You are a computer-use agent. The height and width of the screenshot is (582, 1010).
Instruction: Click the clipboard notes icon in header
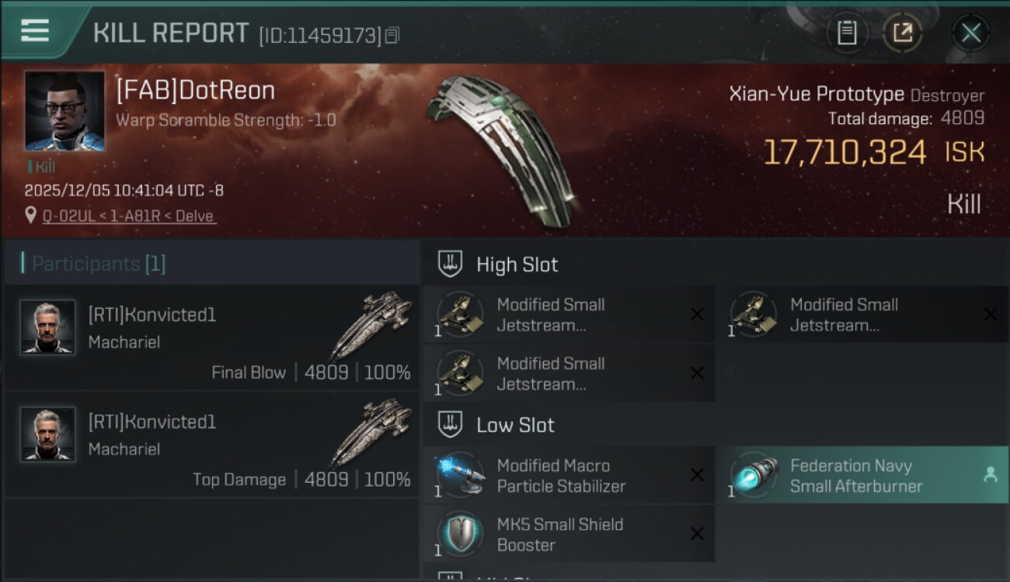847,33
